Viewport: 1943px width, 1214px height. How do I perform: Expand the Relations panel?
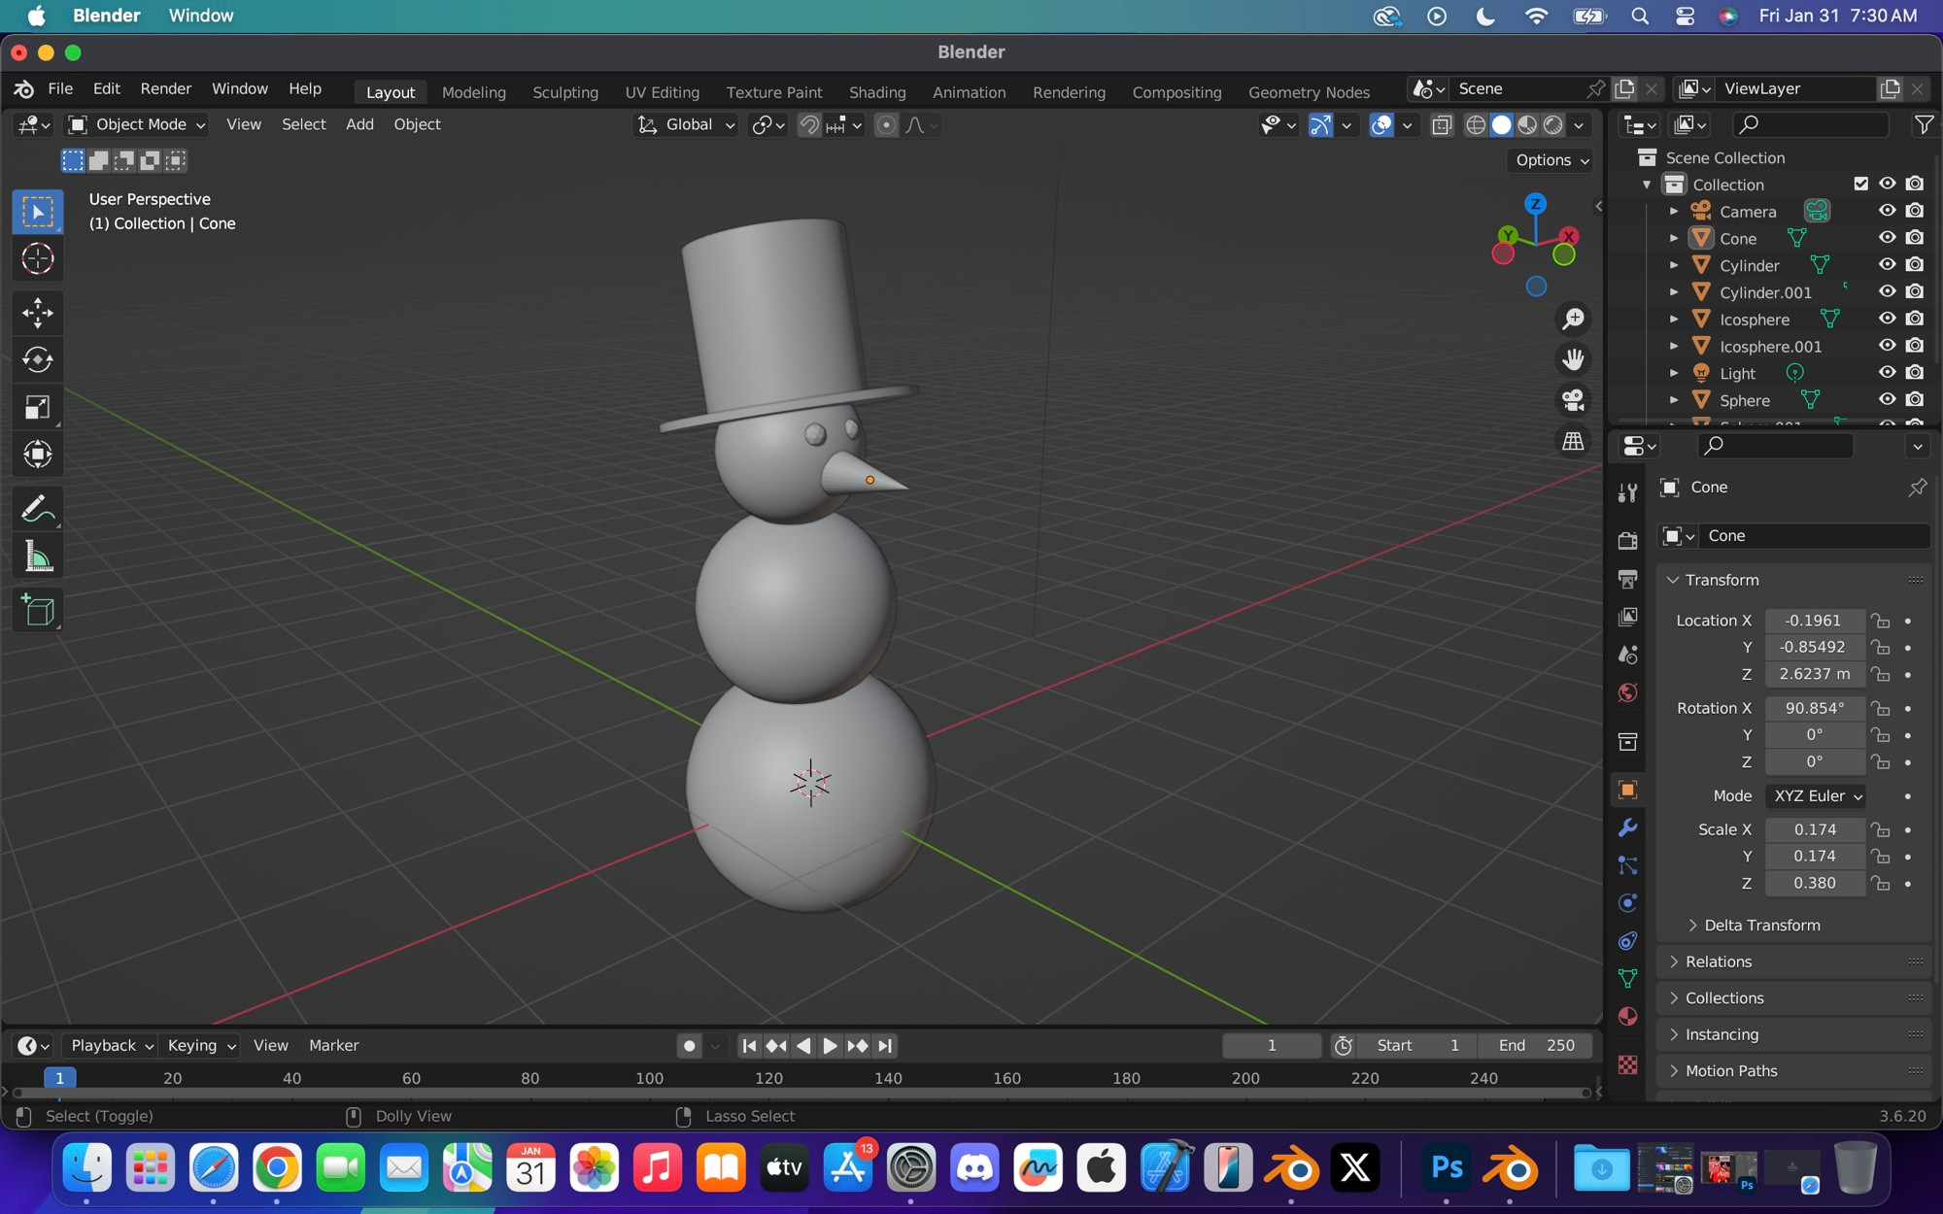point(1718,961)
